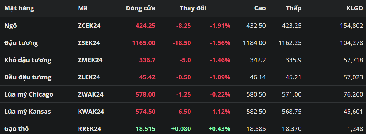
Task: Open Khô đậu tương row
Action: pyautogui.click(x=28, y=60)
